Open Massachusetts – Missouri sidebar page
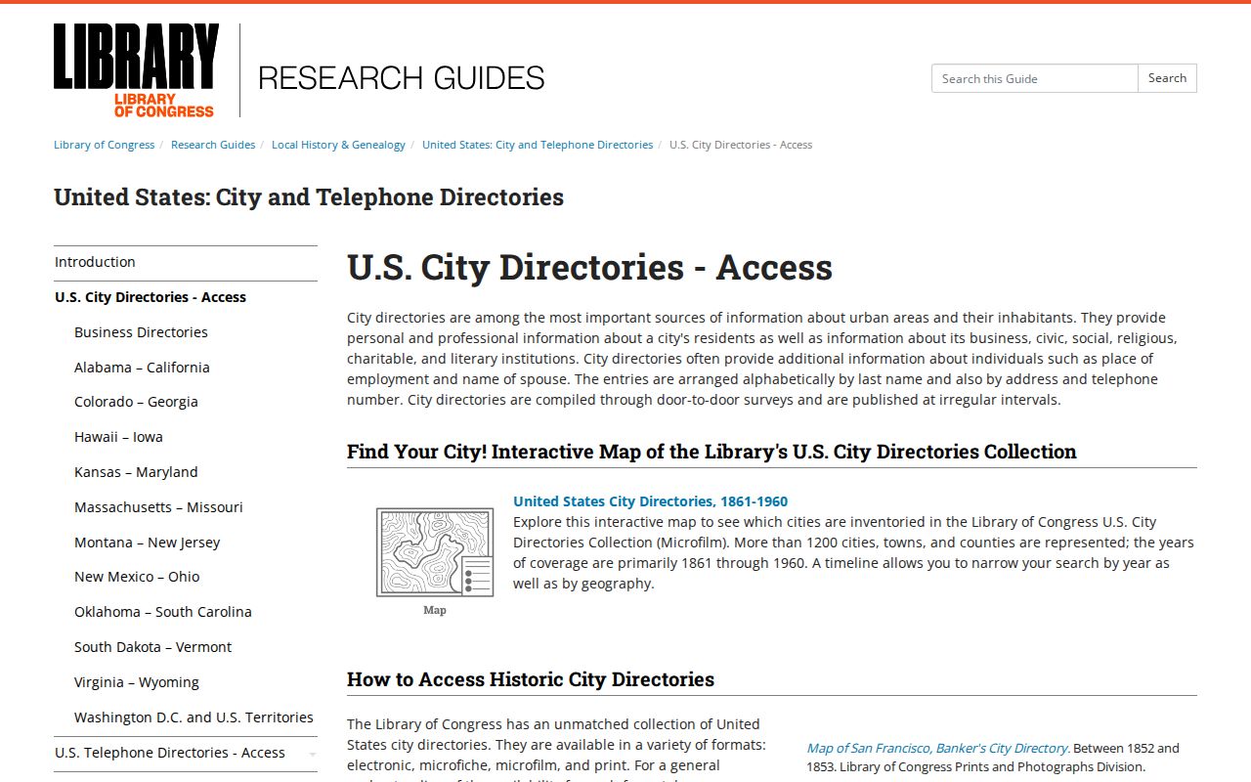 pyautogui.click(x=158, y=507)
